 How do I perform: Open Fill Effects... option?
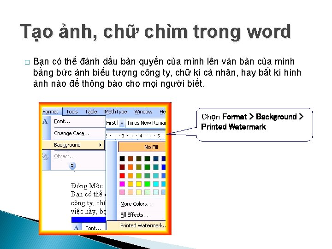tap(135, 215)
